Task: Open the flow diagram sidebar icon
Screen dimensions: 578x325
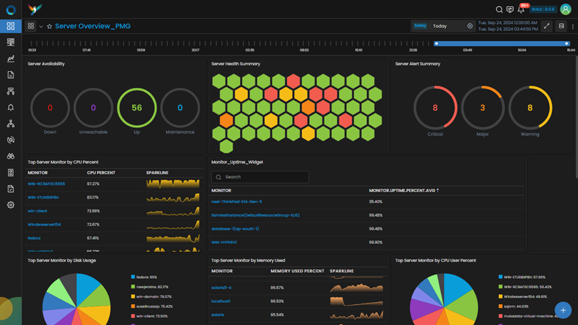Action: click(11, 91)
